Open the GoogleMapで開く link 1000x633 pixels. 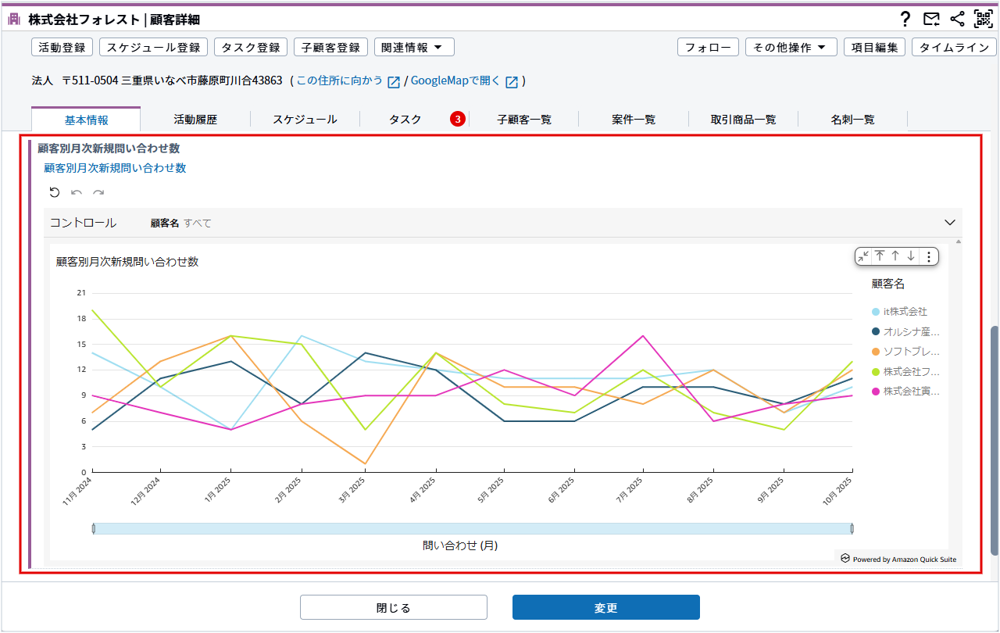455,80
